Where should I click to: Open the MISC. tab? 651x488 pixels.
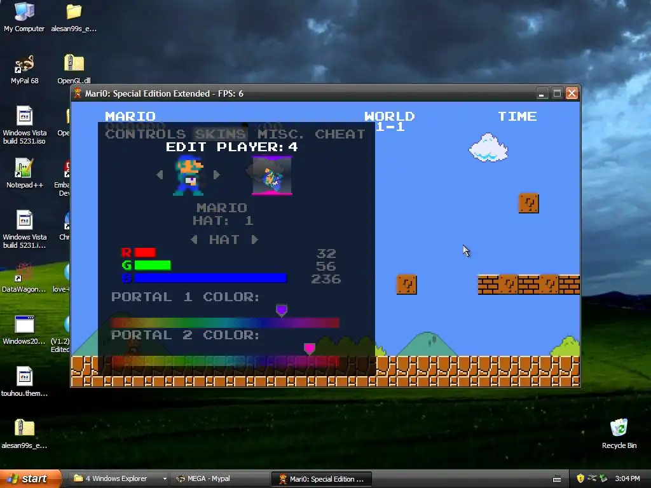pos(280,134)
